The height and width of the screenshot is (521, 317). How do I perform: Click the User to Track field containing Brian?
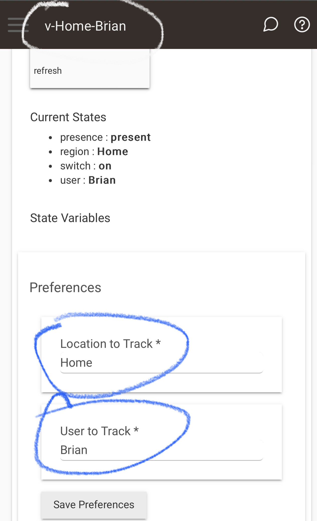161,450
